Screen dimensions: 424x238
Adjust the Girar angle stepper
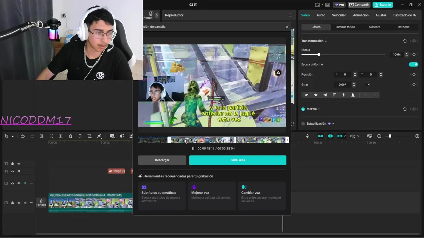point(354,85)
